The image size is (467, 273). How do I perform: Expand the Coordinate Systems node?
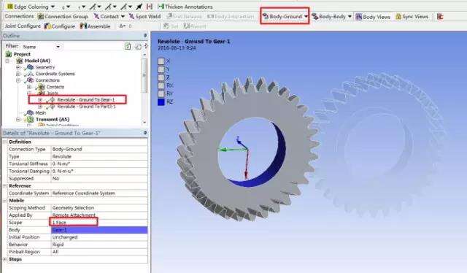[18, 74]
